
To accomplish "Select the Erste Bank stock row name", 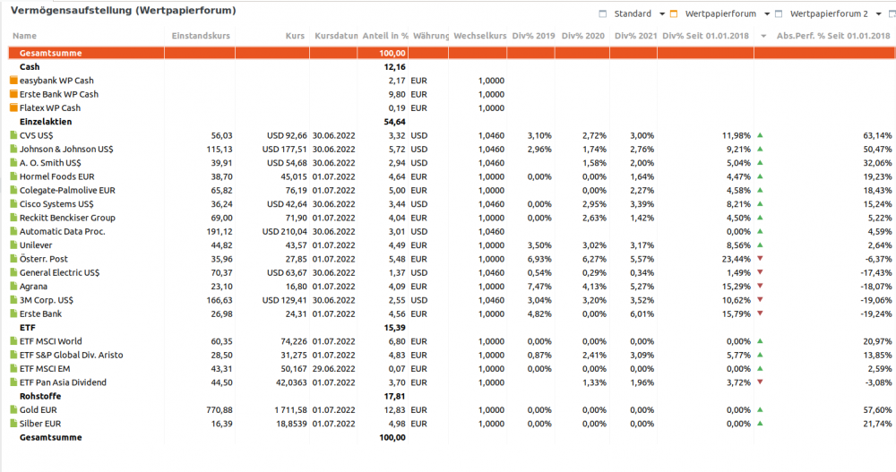I will tap(40, 313).
